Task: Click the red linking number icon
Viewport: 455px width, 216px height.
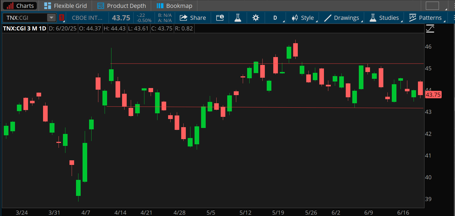Action: tap(62, 18)
